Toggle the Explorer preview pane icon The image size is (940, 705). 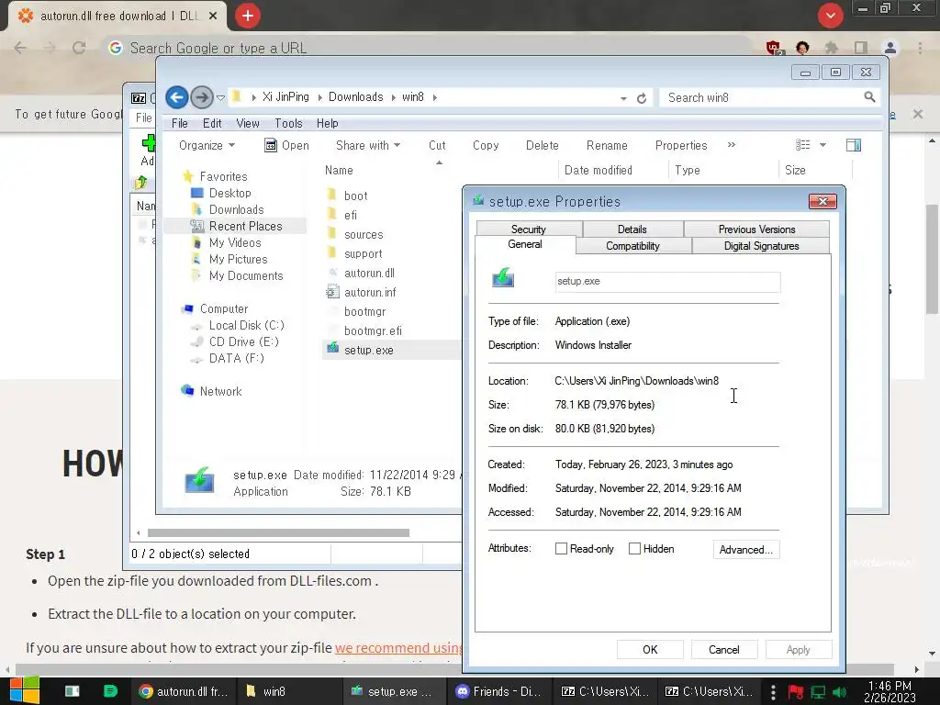coord(854,145)
